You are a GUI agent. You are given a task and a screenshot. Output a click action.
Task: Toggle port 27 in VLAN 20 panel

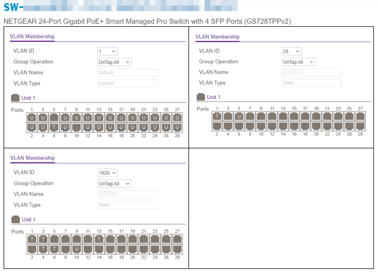click(x=360, y=117)
